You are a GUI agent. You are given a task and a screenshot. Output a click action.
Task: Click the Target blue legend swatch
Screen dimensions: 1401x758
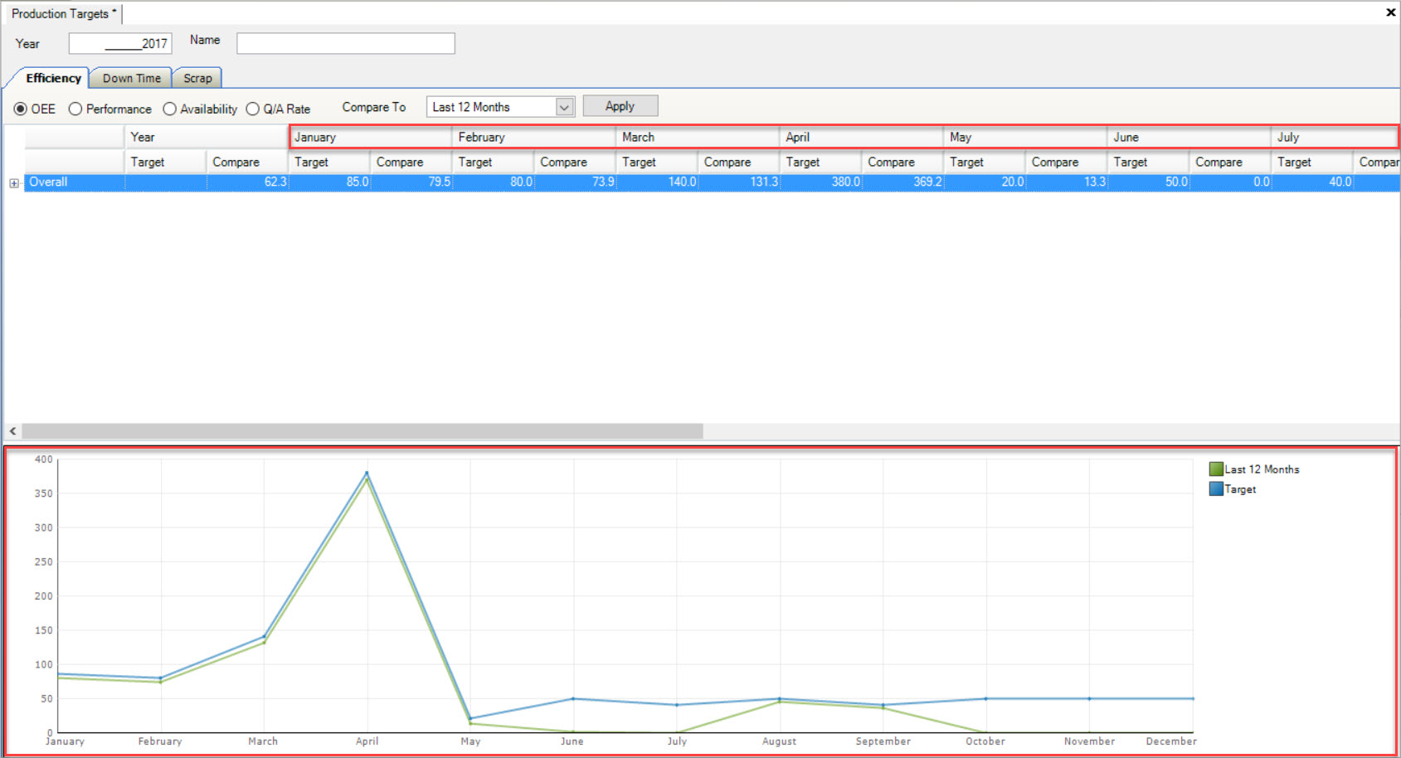(x=1216, y=489)
